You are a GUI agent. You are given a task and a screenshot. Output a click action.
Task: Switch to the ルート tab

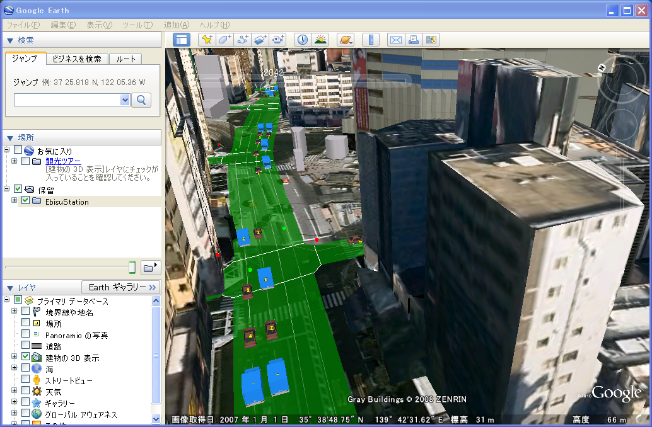[125, 59]
